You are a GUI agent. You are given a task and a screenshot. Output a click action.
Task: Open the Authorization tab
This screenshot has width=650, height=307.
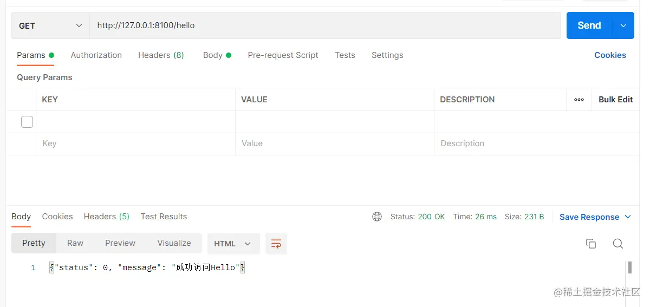(96, 55)
